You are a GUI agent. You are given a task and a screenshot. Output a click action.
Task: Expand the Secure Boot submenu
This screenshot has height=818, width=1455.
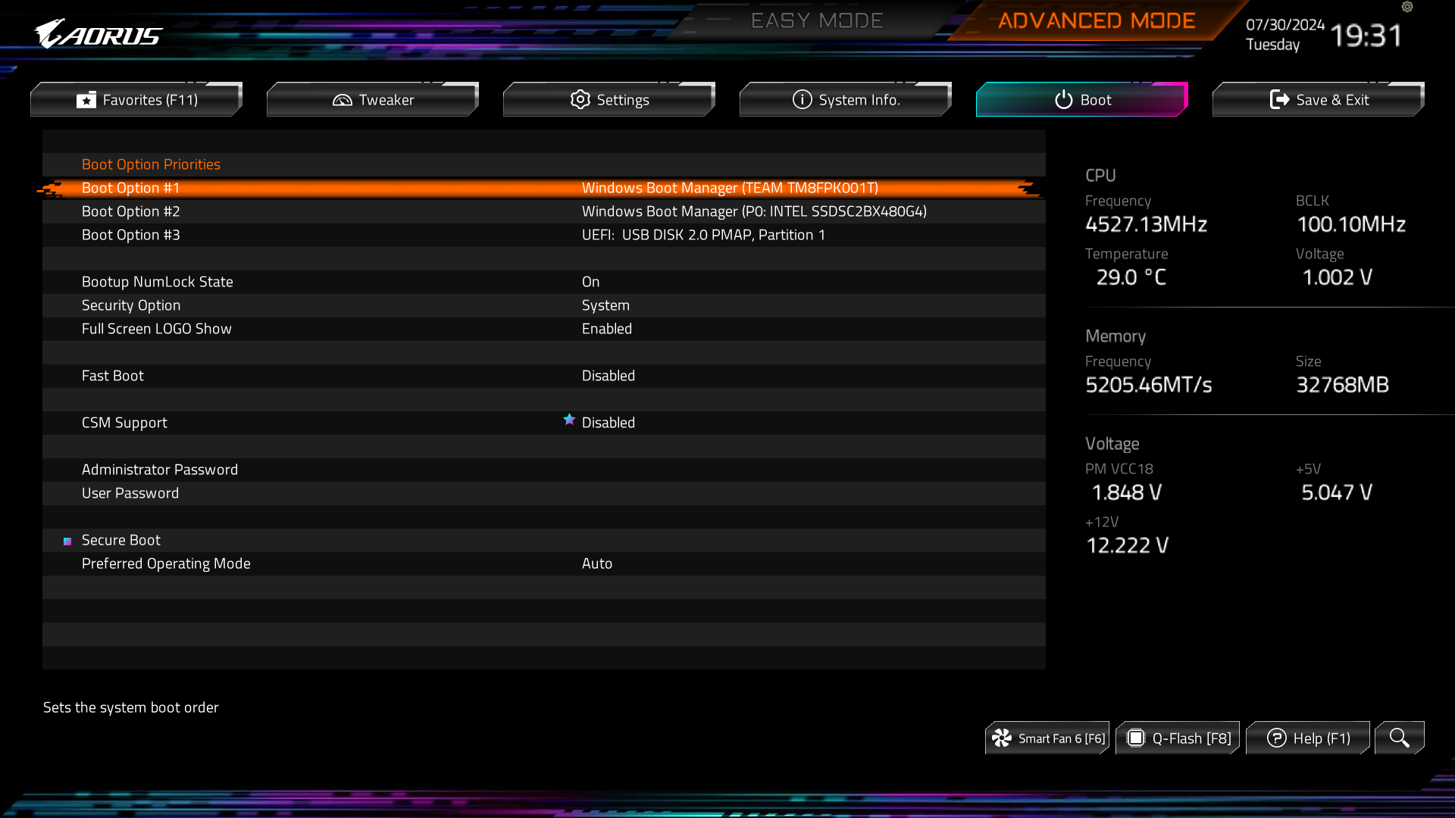[121, 540]
